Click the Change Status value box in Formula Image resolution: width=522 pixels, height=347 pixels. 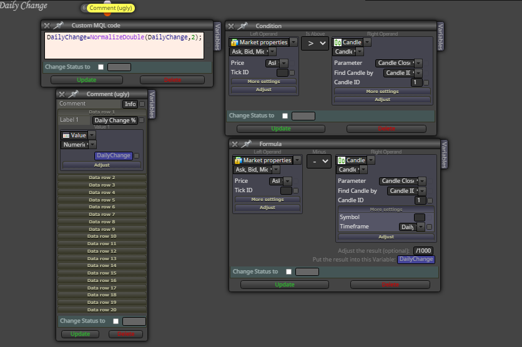pyautogui.click(x=307, y=272)
